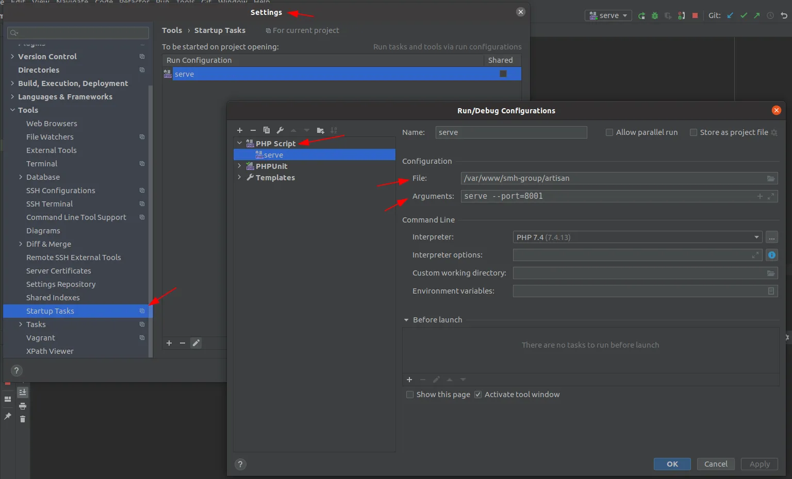Click the copy configuration icon
792x479 pixels.
tap(267, 130)
